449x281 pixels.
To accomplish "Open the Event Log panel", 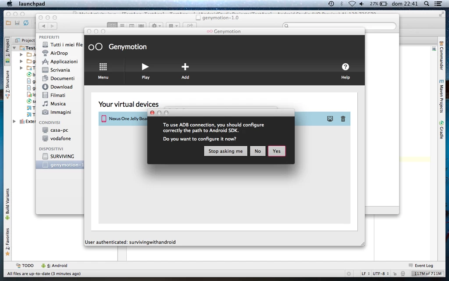I will coord(420,266).
